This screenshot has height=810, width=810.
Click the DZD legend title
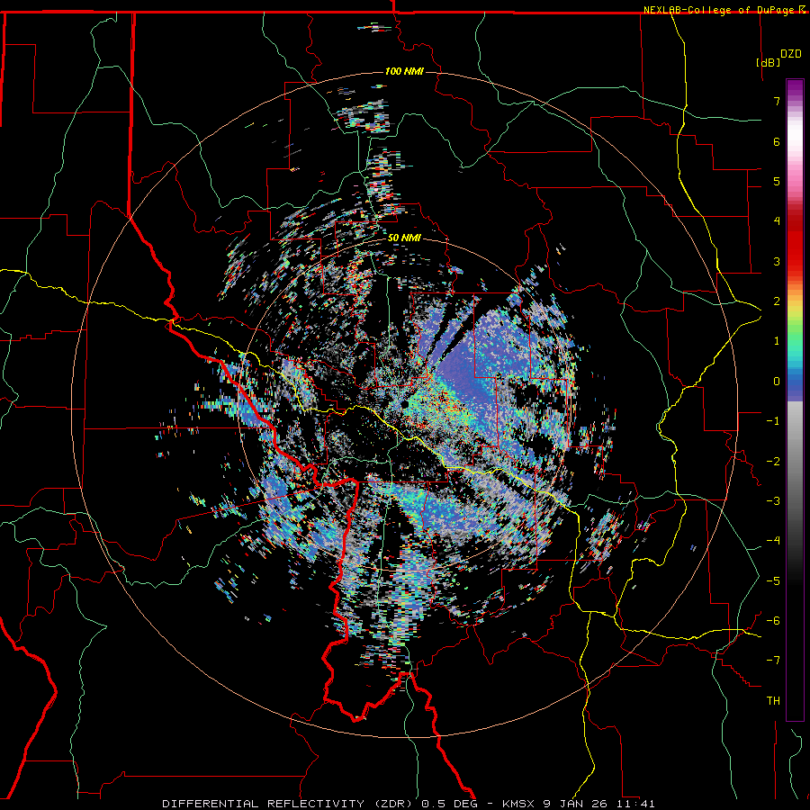(791, 54)
